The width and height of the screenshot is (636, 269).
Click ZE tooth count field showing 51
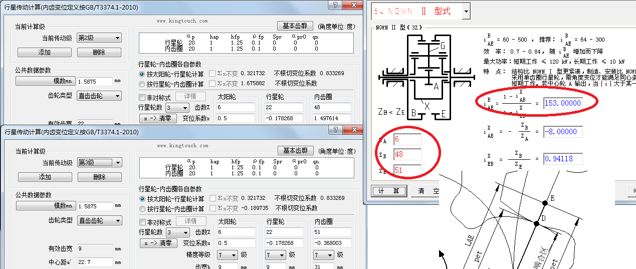(407, 170)
